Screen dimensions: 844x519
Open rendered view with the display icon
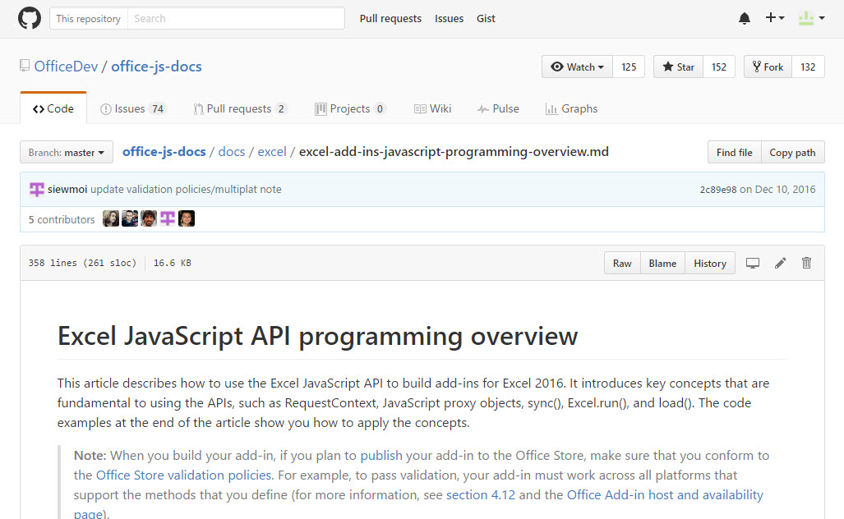752,263
